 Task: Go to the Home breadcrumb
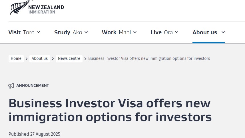pos(16,59)
